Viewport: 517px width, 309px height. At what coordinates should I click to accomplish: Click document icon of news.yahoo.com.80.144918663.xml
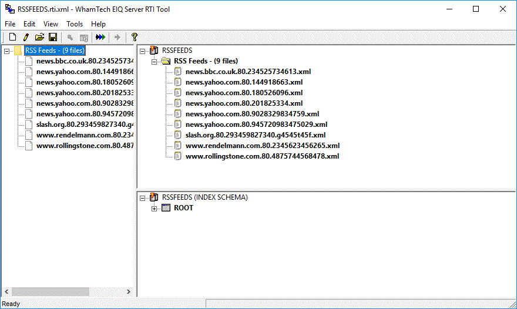[x=177, y=82]
